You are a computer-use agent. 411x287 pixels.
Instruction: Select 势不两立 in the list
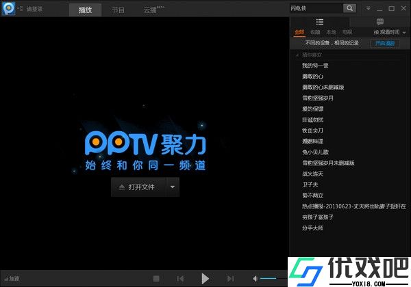coord(313,195)
